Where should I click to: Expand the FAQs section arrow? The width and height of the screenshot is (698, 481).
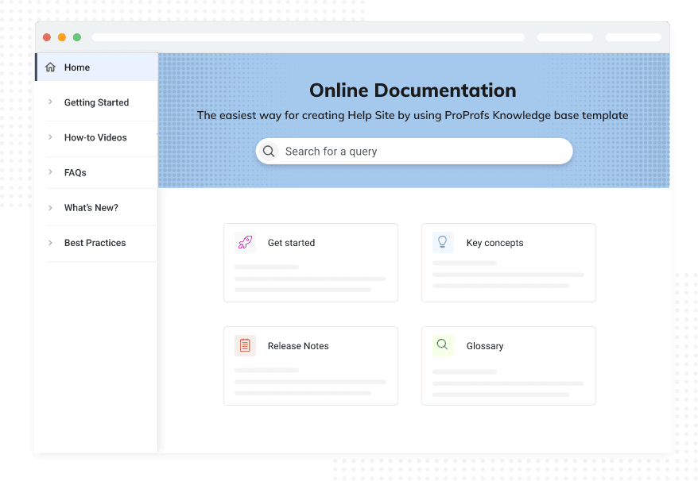pyautogui.click(x=51, y=172)
